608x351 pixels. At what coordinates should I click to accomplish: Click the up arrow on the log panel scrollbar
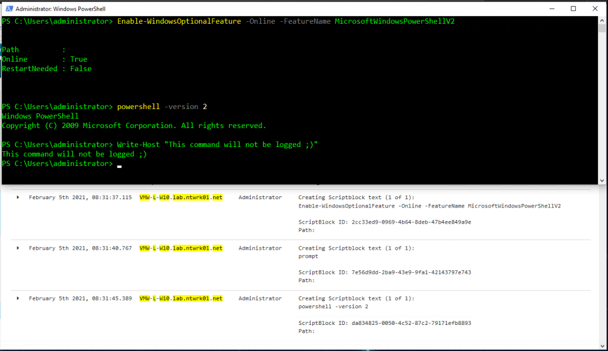603,190
